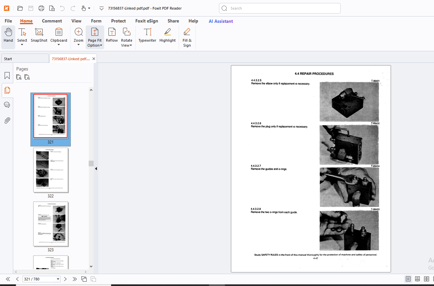Click in the Search box
Screen dimensions: 434x286
click(x=280, y=8)
